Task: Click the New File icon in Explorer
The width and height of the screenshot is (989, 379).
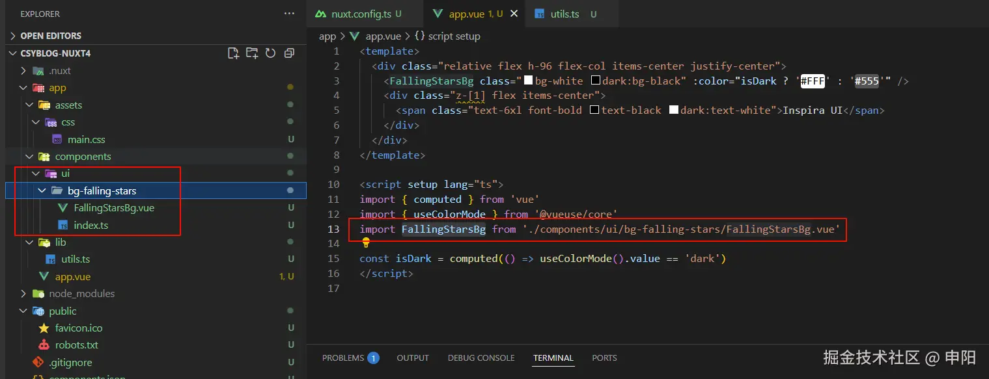Action: 233,53
